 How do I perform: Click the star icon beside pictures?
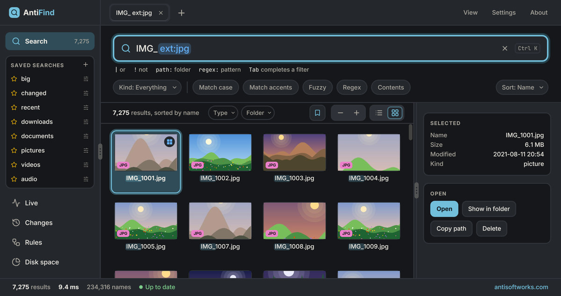click(14, 151)
